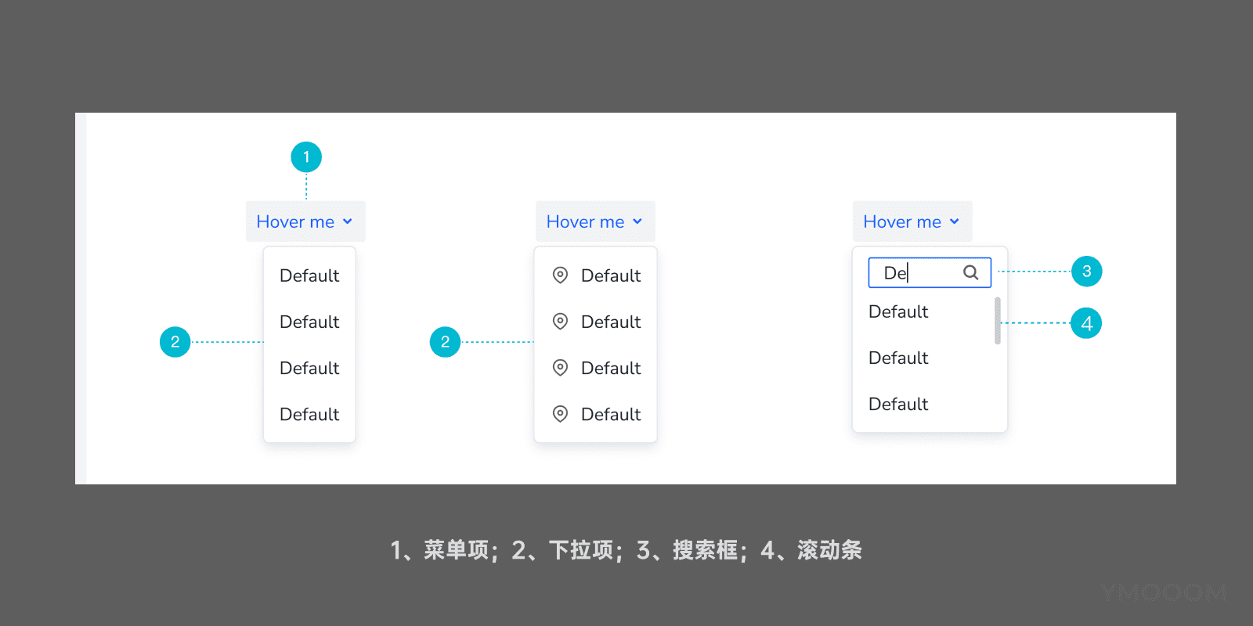Click the location pin icon of the third Default row
Image resolution: width=1253 pixels, height=626 pixels.
(560, 368)
